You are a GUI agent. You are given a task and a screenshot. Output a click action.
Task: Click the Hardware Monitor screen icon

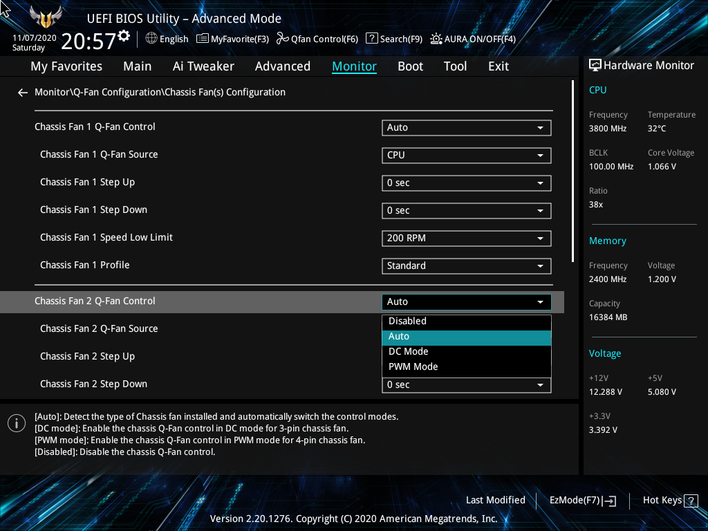tap(595, 66)
